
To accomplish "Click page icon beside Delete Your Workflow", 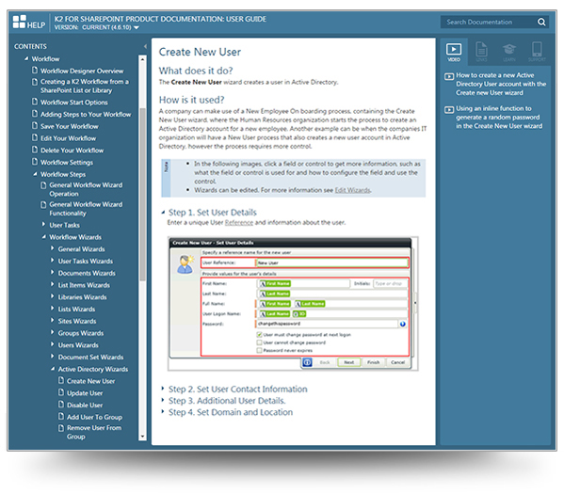I will (x=35, y=149).
